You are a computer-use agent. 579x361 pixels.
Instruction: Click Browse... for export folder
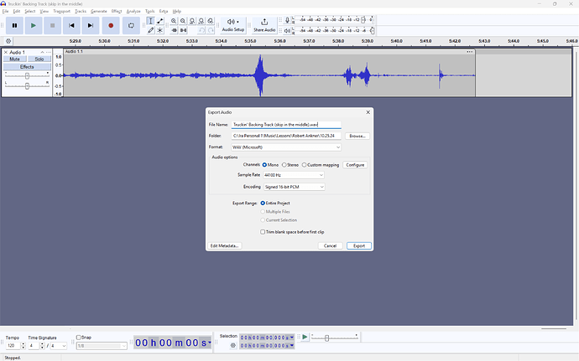pos(357,136)
